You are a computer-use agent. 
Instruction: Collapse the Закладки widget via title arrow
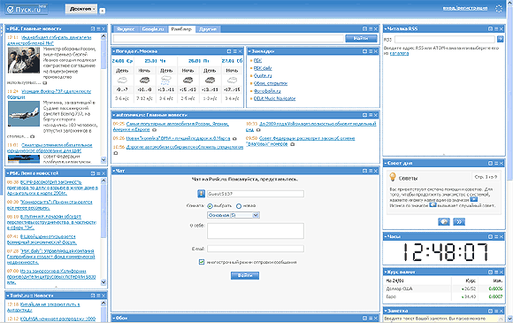click(x=249, y=51)
